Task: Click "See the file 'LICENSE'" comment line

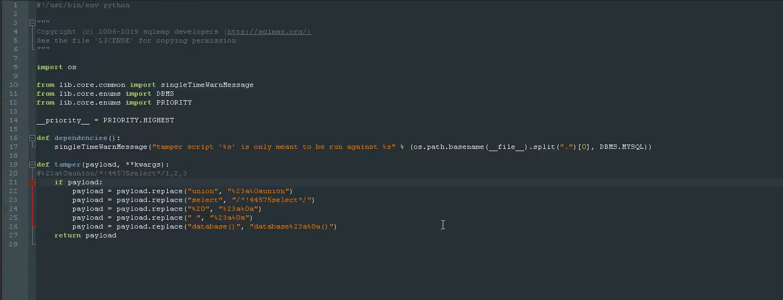Action: click(x=136, y=40)
